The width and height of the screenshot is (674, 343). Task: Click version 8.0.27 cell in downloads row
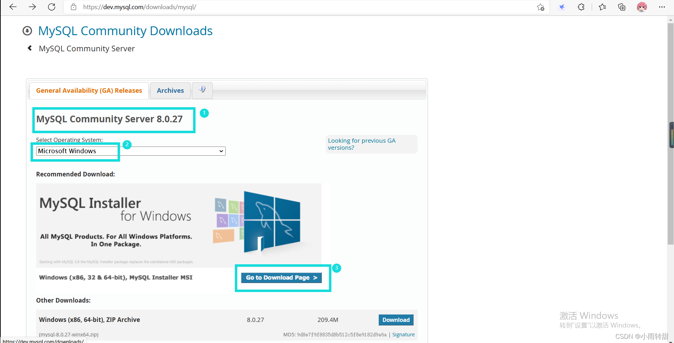pyautogui.click(x=255, y=320)
